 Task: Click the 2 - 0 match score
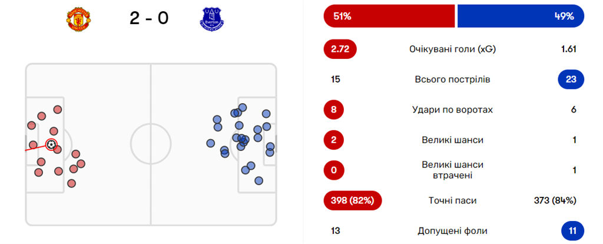coord(149,18)
